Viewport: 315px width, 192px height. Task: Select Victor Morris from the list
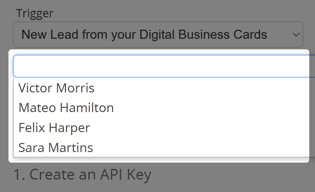pyautogui.click(x=57, y=88)
